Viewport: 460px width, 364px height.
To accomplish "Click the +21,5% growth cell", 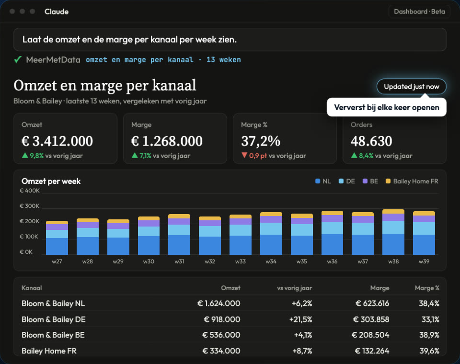I will click(300, 319).
